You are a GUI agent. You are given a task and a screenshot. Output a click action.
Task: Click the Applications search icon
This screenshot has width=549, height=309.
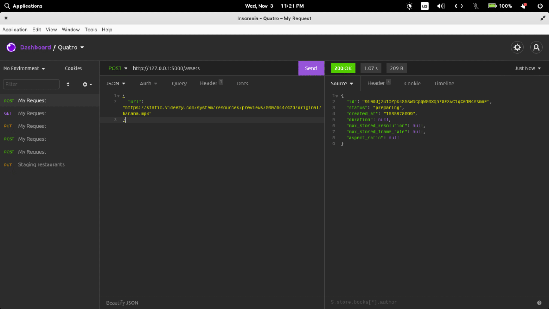coord(7,6)
